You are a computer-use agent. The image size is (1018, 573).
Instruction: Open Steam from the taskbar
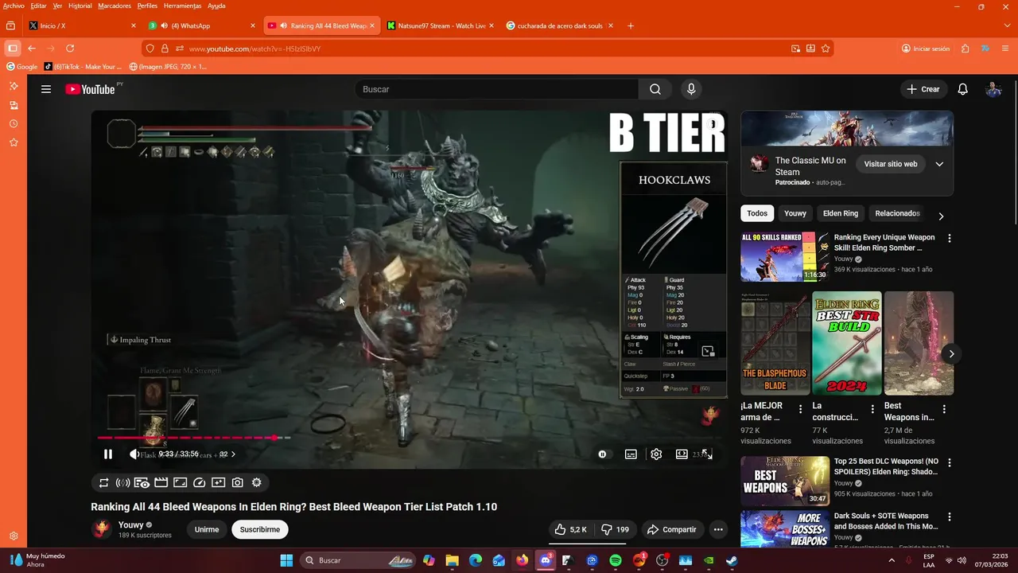[732, 560]
